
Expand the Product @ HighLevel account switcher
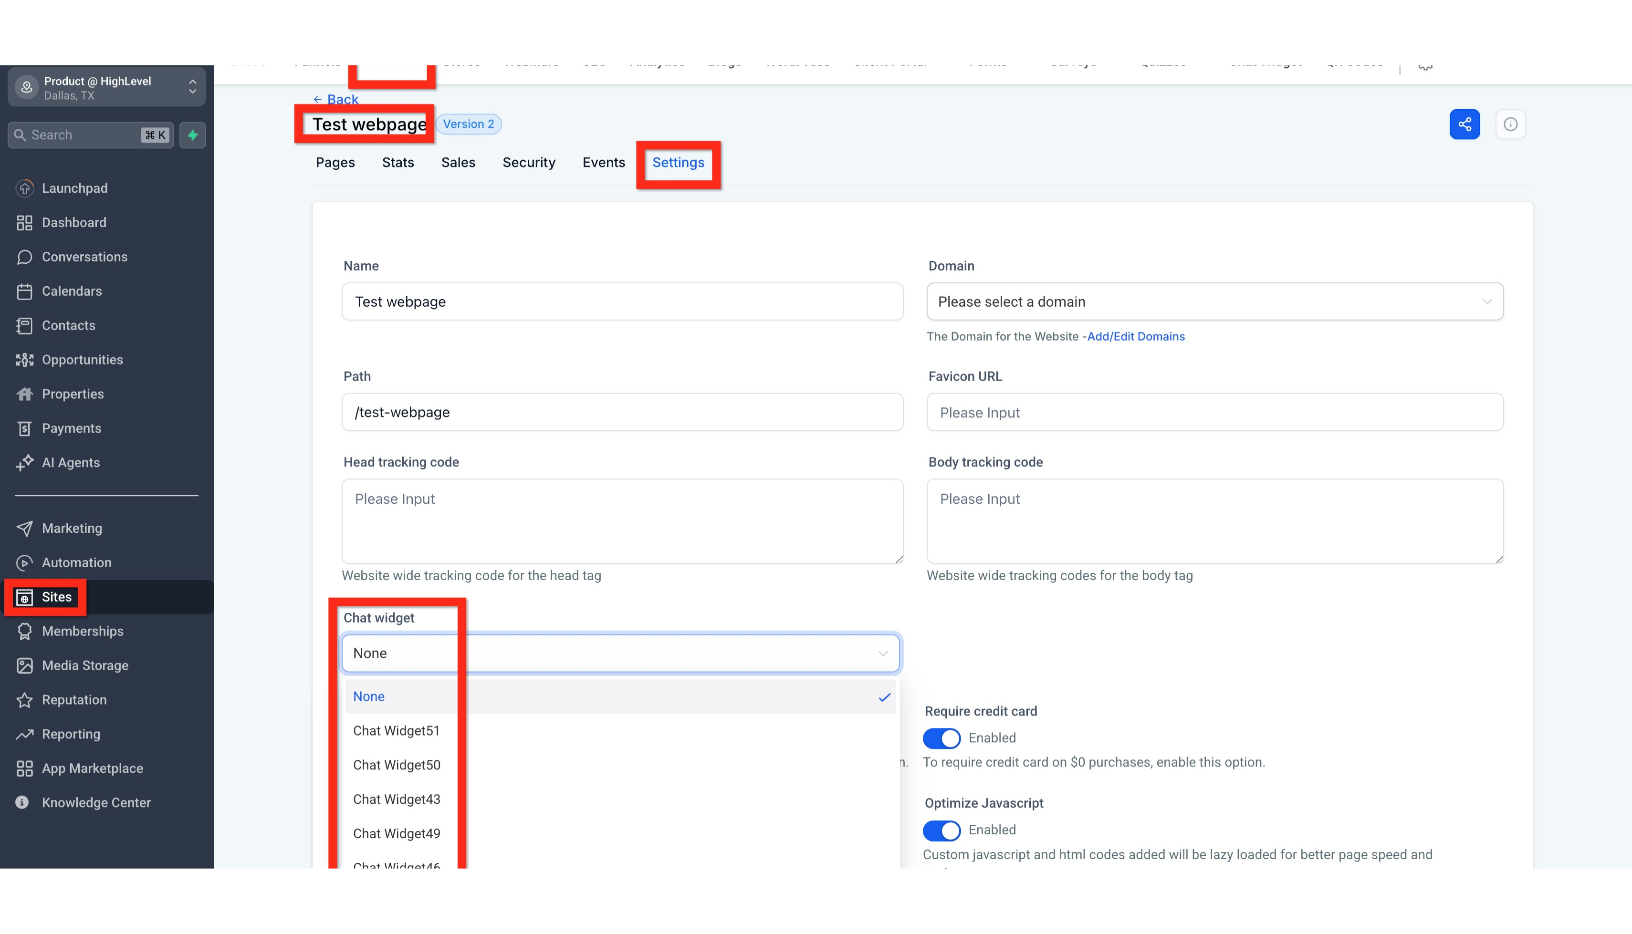[106, 87]
